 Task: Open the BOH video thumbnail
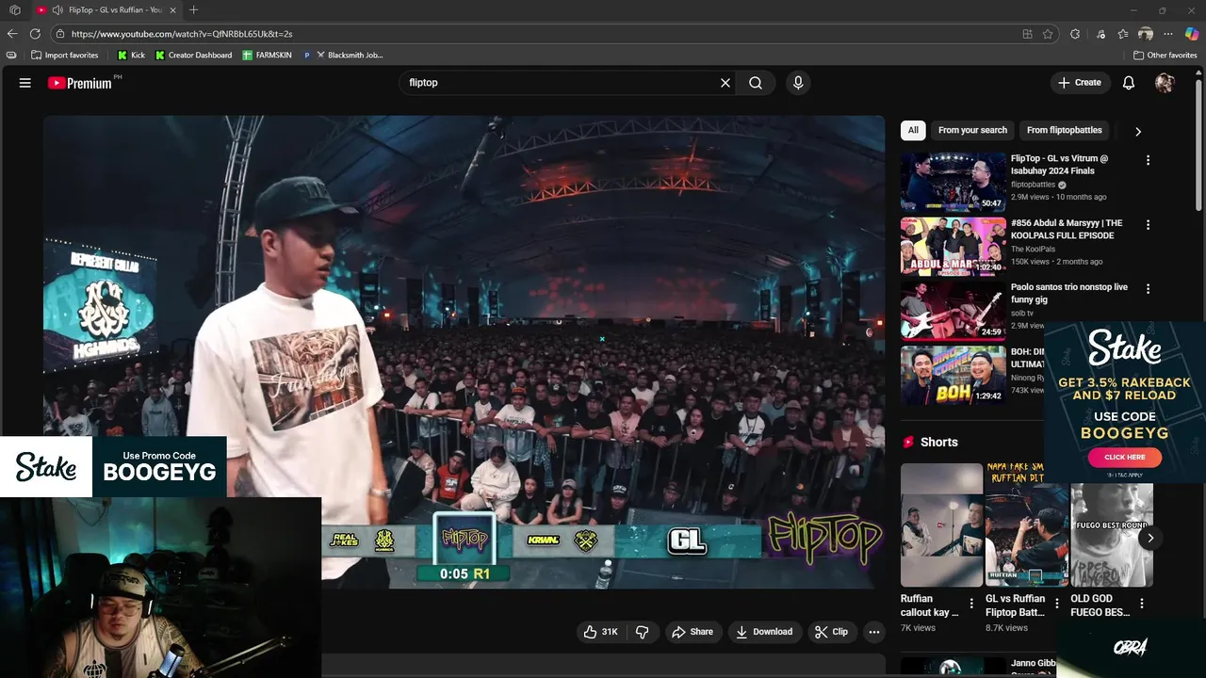pos(953,375)
